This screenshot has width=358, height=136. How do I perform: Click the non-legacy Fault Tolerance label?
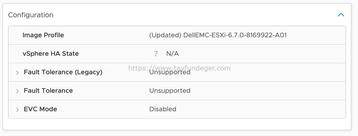48,90
